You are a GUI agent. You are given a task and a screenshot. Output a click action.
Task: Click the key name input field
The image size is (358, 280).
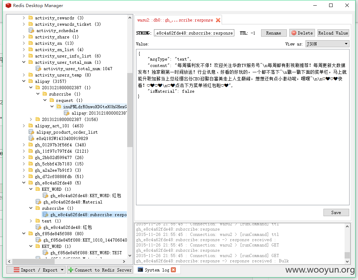click(x=194, y=33)
